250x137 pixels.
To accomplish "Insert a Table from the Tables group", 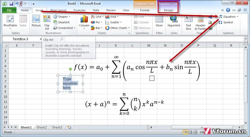I will [23, 21].
